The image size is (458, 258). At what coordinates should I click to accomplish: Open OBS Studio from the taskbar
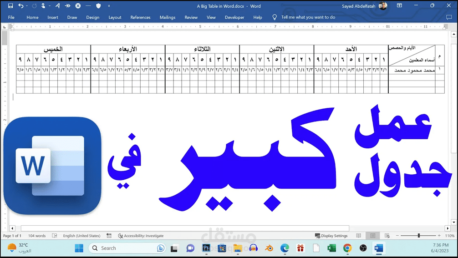coord(363,248)
